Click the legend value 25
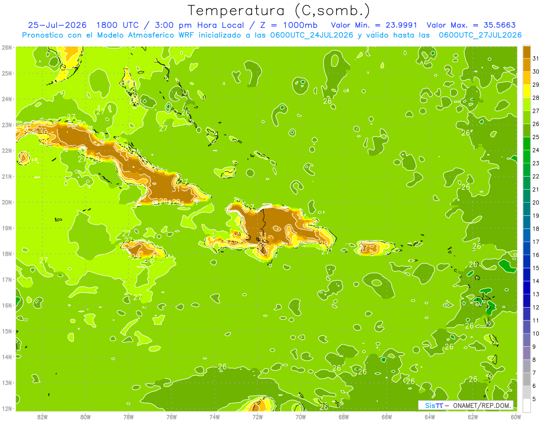 tap(536, 137)
